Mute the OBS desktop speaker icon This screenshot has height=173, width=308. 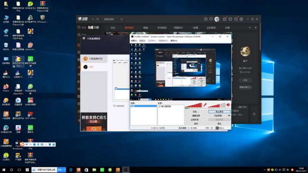tap(228, 105)
